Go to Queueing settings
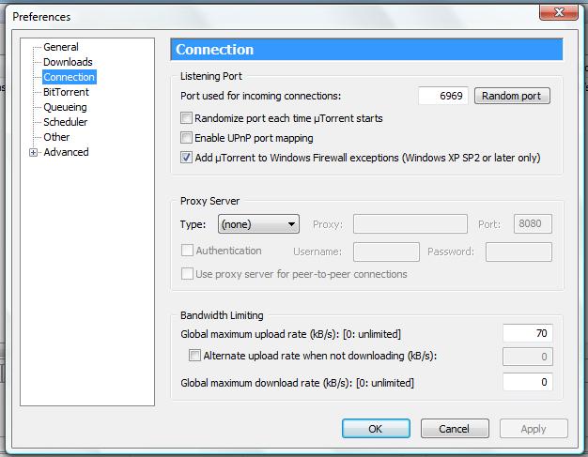 65,107
